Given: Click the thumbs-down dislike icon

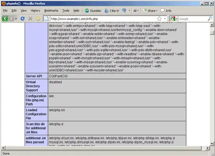Looking at the screenshot, I should pos(124,11).
